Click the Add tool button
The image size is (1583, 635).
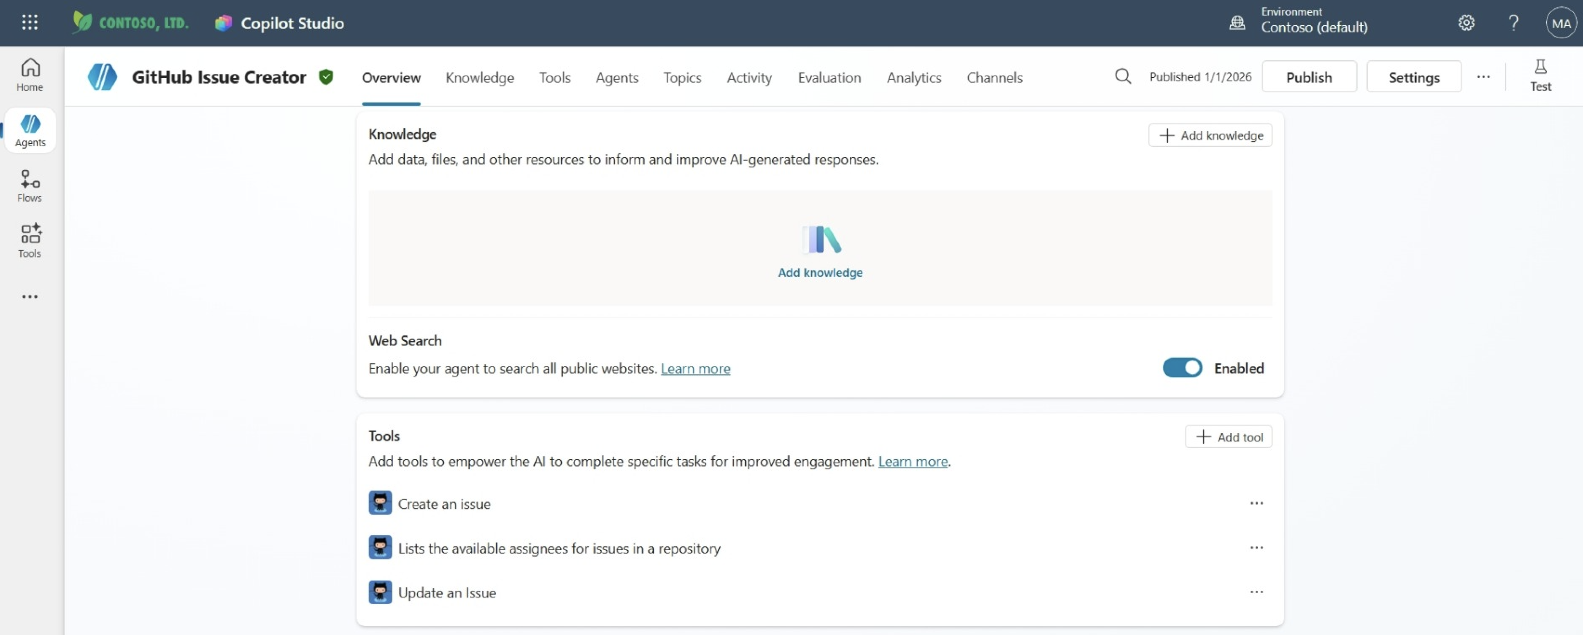[x=1228, y=437]
